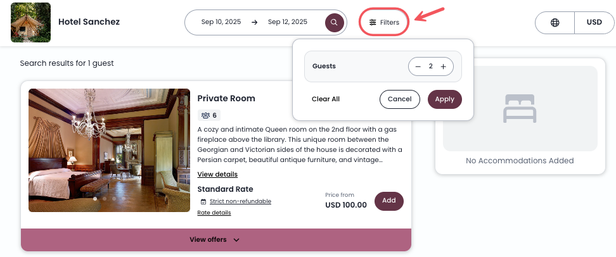616x257 pixels.
Task: Select the Sep 10, 2025 check-in date
Action: pyautogui.click(x=221, y=22)
